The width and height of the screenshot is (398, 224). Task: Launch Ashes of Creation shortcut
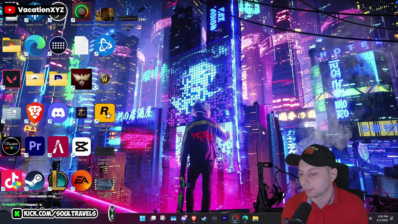tap(81, 82)
